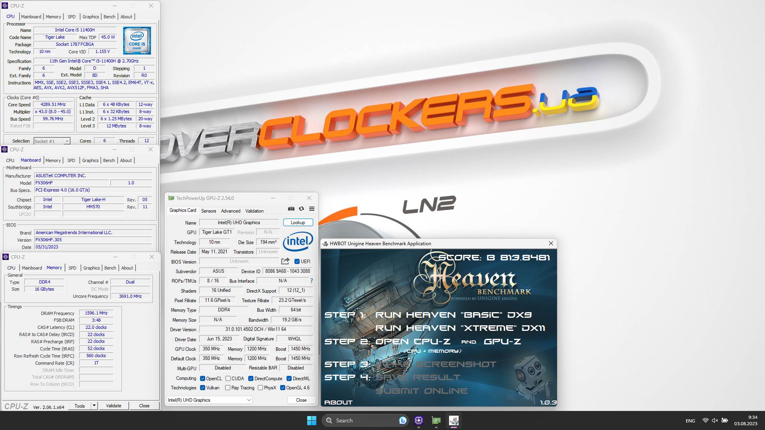
Task: Open the HWBOT Heaven taskbar icon
Action: pos(454,420)
